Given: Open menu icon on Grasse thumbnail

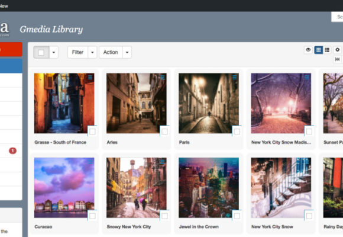Looking at the screenshot, I should coord(90,77).
